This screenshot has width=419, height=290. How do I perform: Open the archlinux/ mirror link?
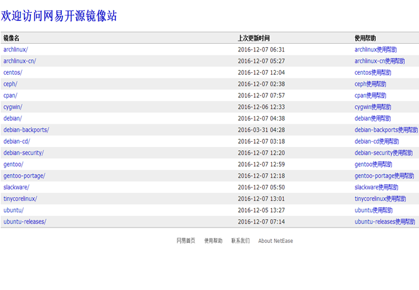pos(15,50)
